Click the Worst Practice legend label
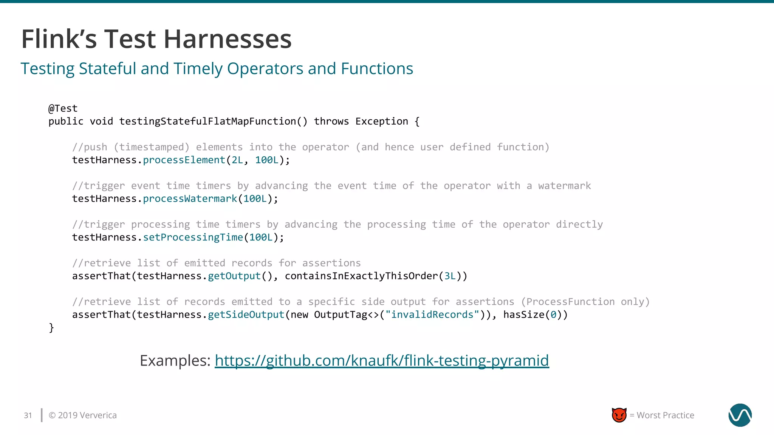Screen dimensions: 774x435 pyautogui.click(x=665, y=415)
